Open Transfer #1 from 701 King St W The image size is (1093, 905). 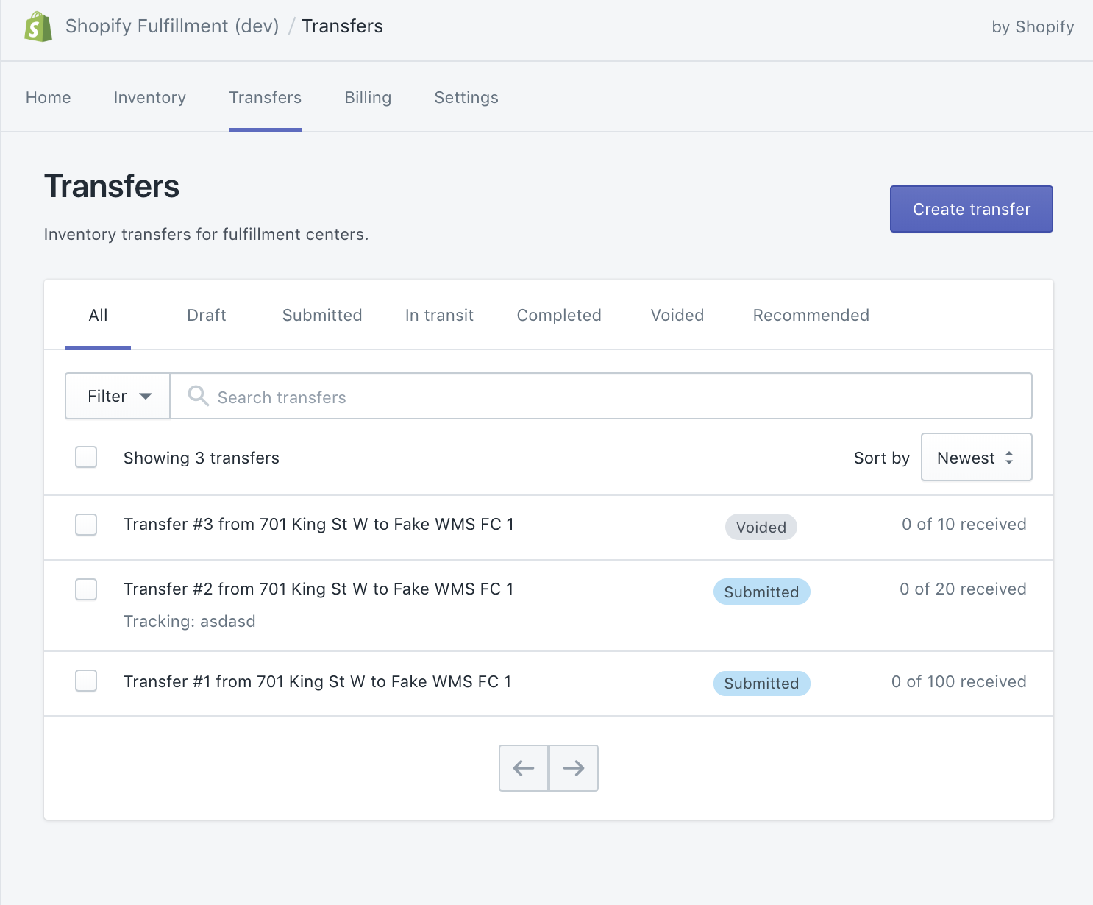pos(317,681)
